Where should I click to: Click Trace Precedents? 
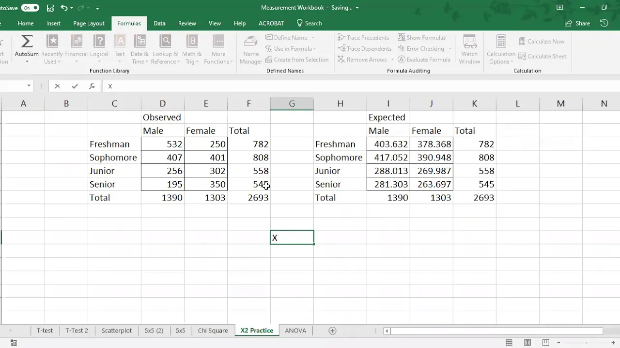(x=363, y=38)
